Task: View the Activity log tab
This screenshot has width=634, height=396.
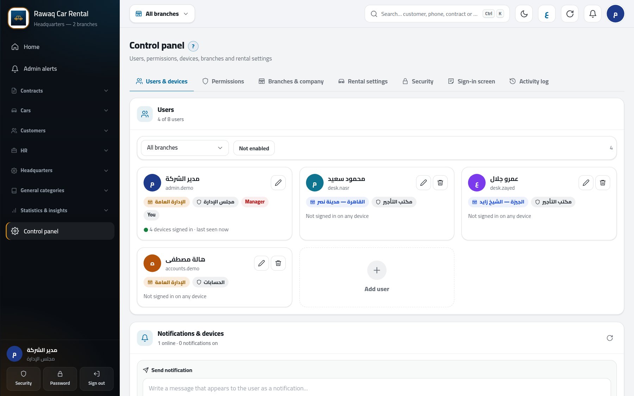Action: point(529,81)
